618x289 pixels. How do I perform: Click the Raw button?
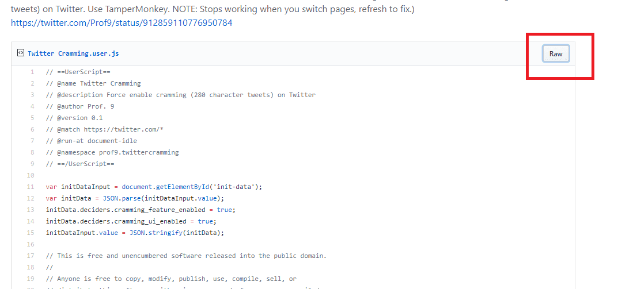pos(555,53)
